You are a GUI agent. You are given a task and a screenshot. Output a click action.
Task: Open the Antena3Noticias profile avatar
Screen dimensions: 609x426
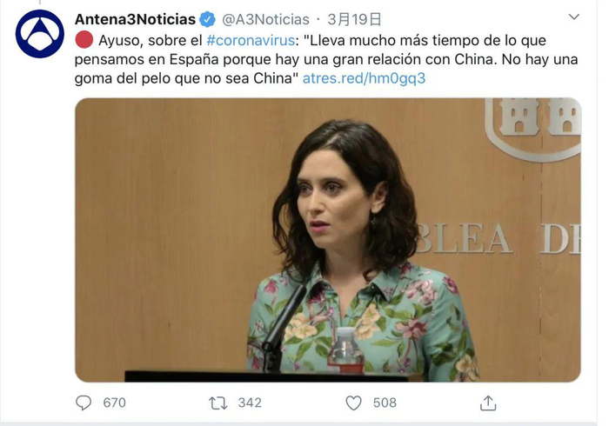point(40,34)
